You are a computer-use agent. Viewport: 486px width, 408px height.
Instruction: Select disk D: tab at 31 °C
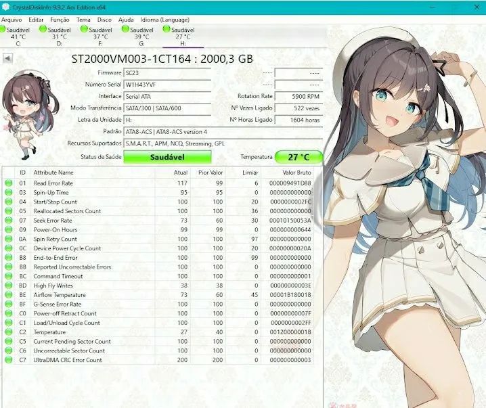tap(59, 37)
